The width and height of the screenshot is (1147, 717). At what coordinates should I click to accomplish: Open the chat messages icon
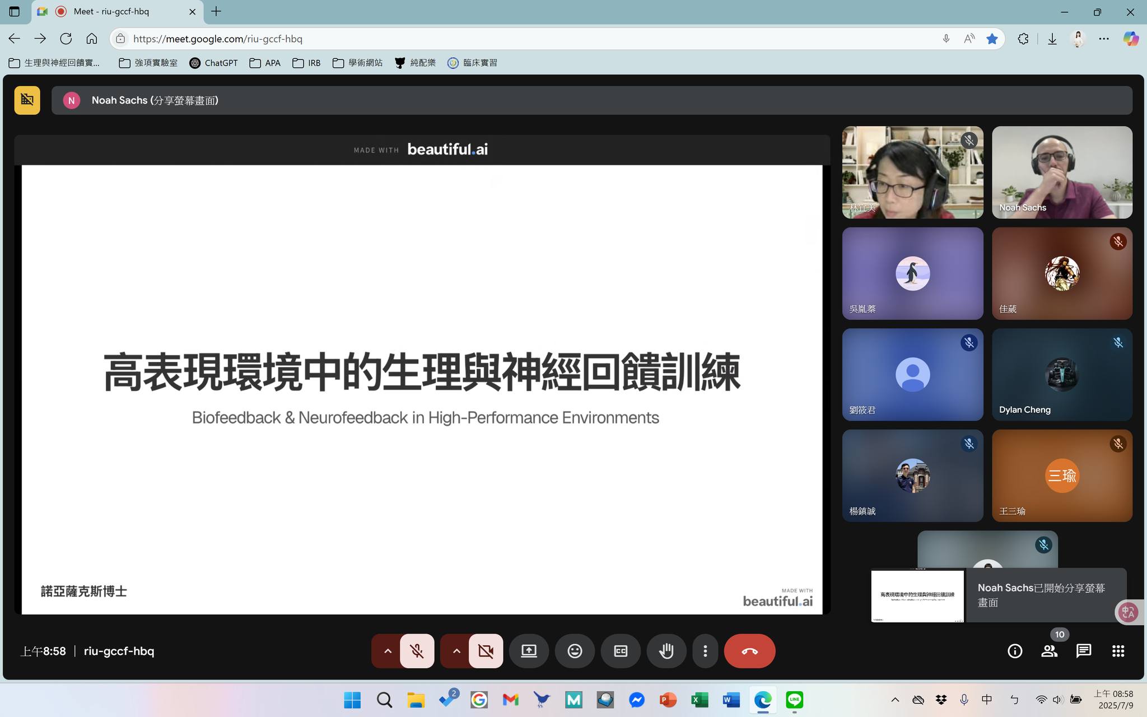coord(1084,651)
